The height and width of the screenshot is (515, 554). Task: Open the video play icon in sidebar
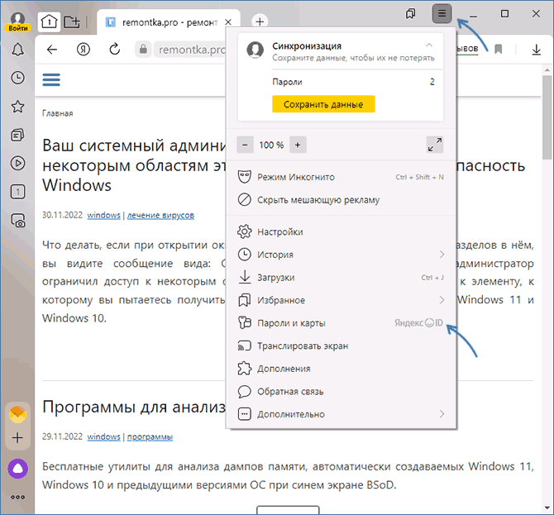[17, 163]
